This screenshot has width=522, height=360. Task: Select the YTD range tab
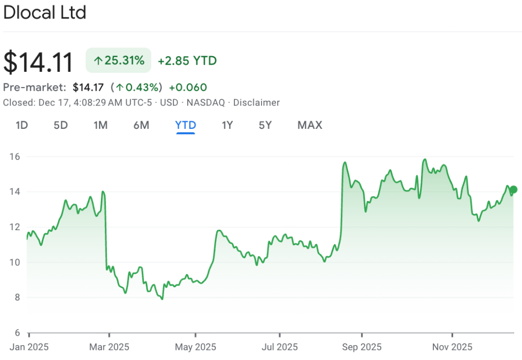pyautogui.click(x=186, y=125)
